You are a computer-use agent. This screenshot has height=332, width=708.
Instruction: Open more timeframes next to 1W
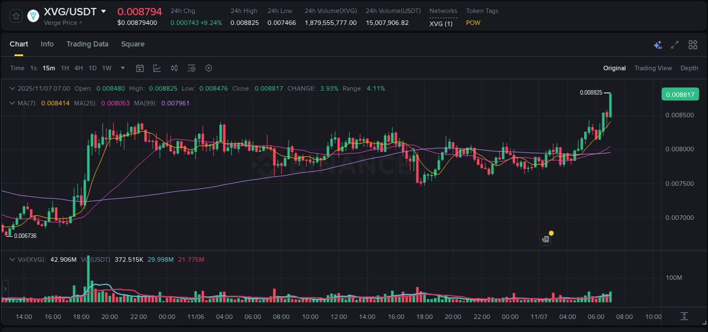click(122, 68)
